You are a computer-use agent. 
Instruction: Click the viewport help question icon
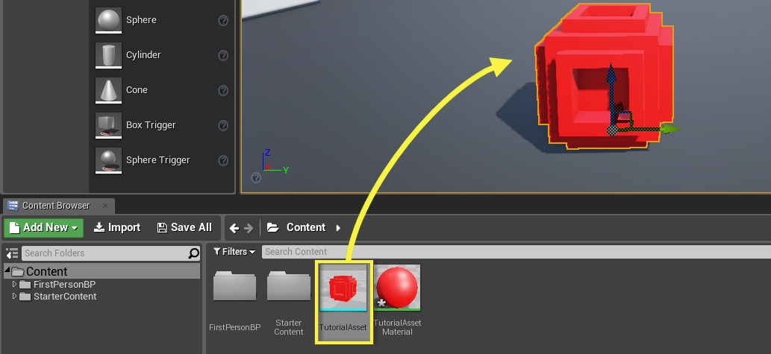pos(256,177)
